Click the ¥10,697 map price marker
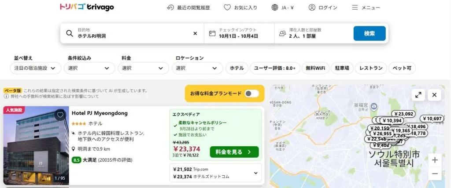451x188 pixels. (x=432, y=119)
